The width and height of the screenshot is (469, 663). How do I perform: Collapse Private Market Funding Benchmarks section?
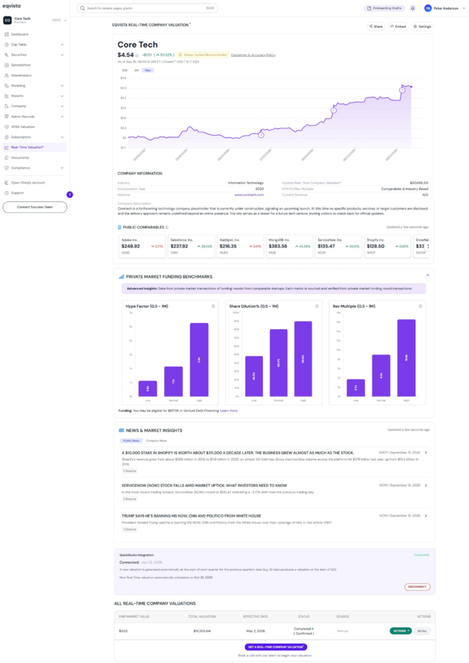[428, 275]
